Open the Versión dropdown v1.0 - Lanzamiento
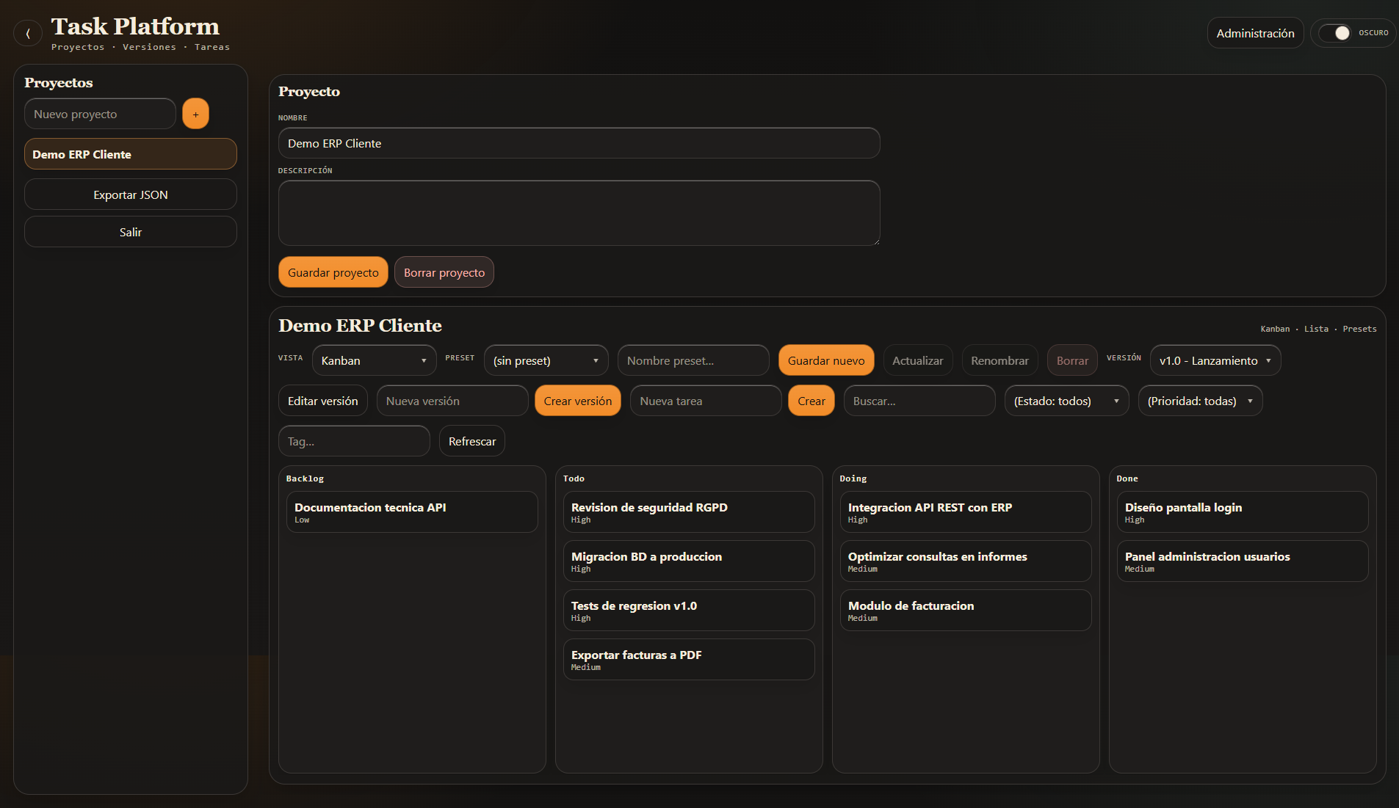Screen dimensions: 1399x808 (x=1214, y=360)
